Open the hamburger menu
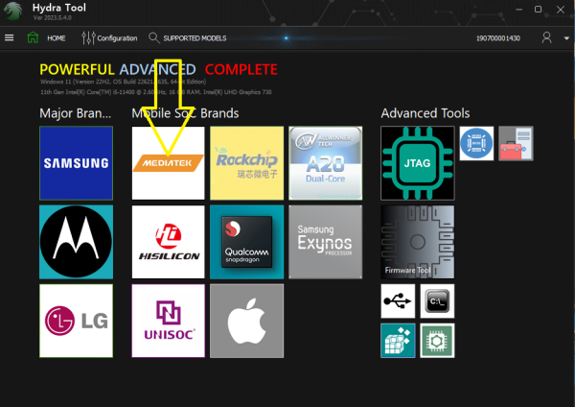 pyautogui.click(x=10, y=37)
